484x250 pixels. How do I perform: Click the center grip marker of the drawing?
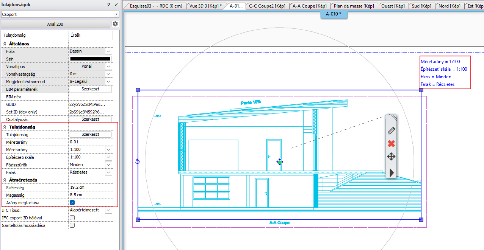pyautogui.click(x=280, y=162)
